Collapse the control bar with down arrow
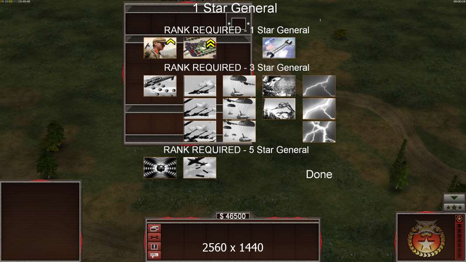The height and width of the screenshot is (262, 466). tap(454, 198)
